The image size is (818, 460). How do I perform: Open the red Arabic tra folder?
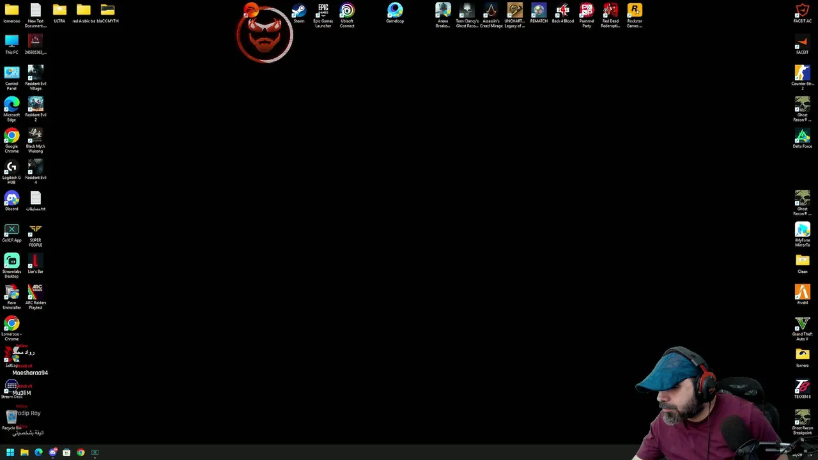point(84,13)
